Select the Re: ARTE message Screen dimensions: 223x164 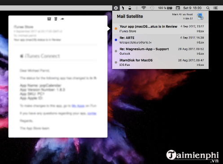pos(160,40)
